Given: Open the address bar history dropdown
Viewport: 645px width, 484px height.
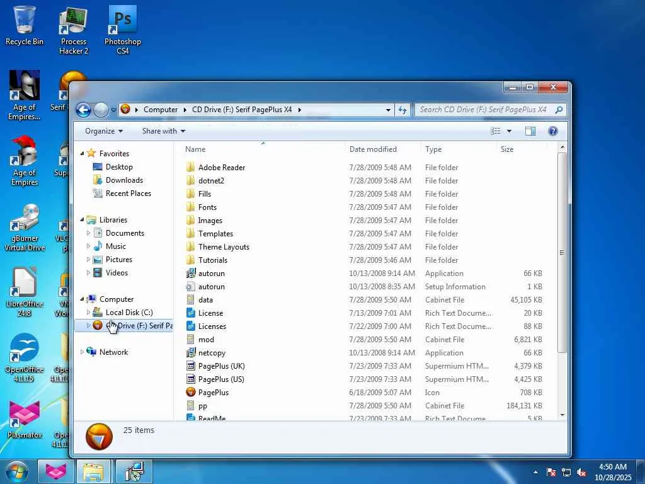Looking at the screenshot, I should tap(388, 110).
